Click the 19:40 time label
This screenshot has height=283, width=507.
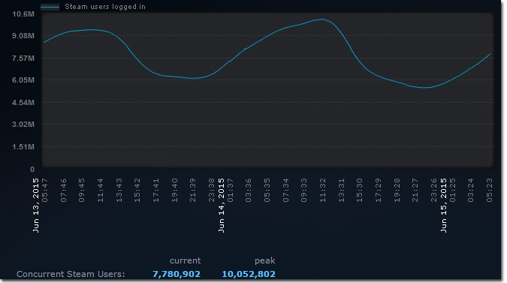[x=174, y=190]
